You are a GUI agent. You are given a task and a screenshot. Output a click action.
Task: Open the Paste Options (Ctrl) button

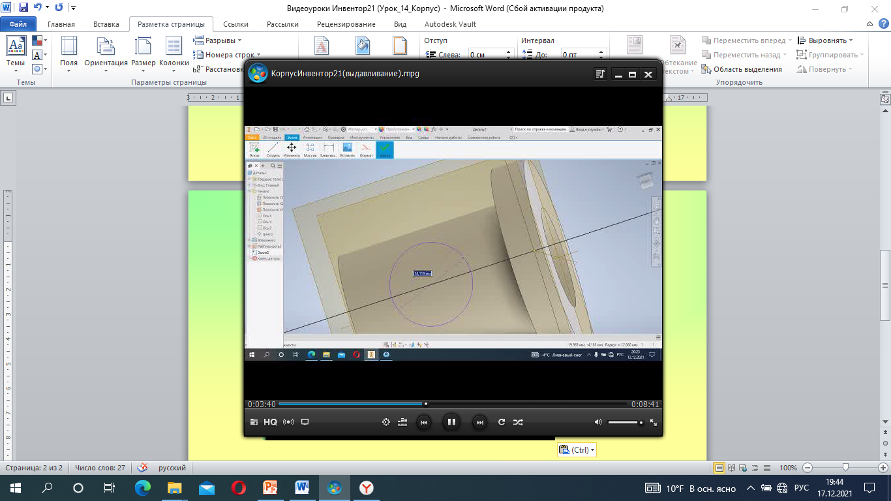(577, 450)
